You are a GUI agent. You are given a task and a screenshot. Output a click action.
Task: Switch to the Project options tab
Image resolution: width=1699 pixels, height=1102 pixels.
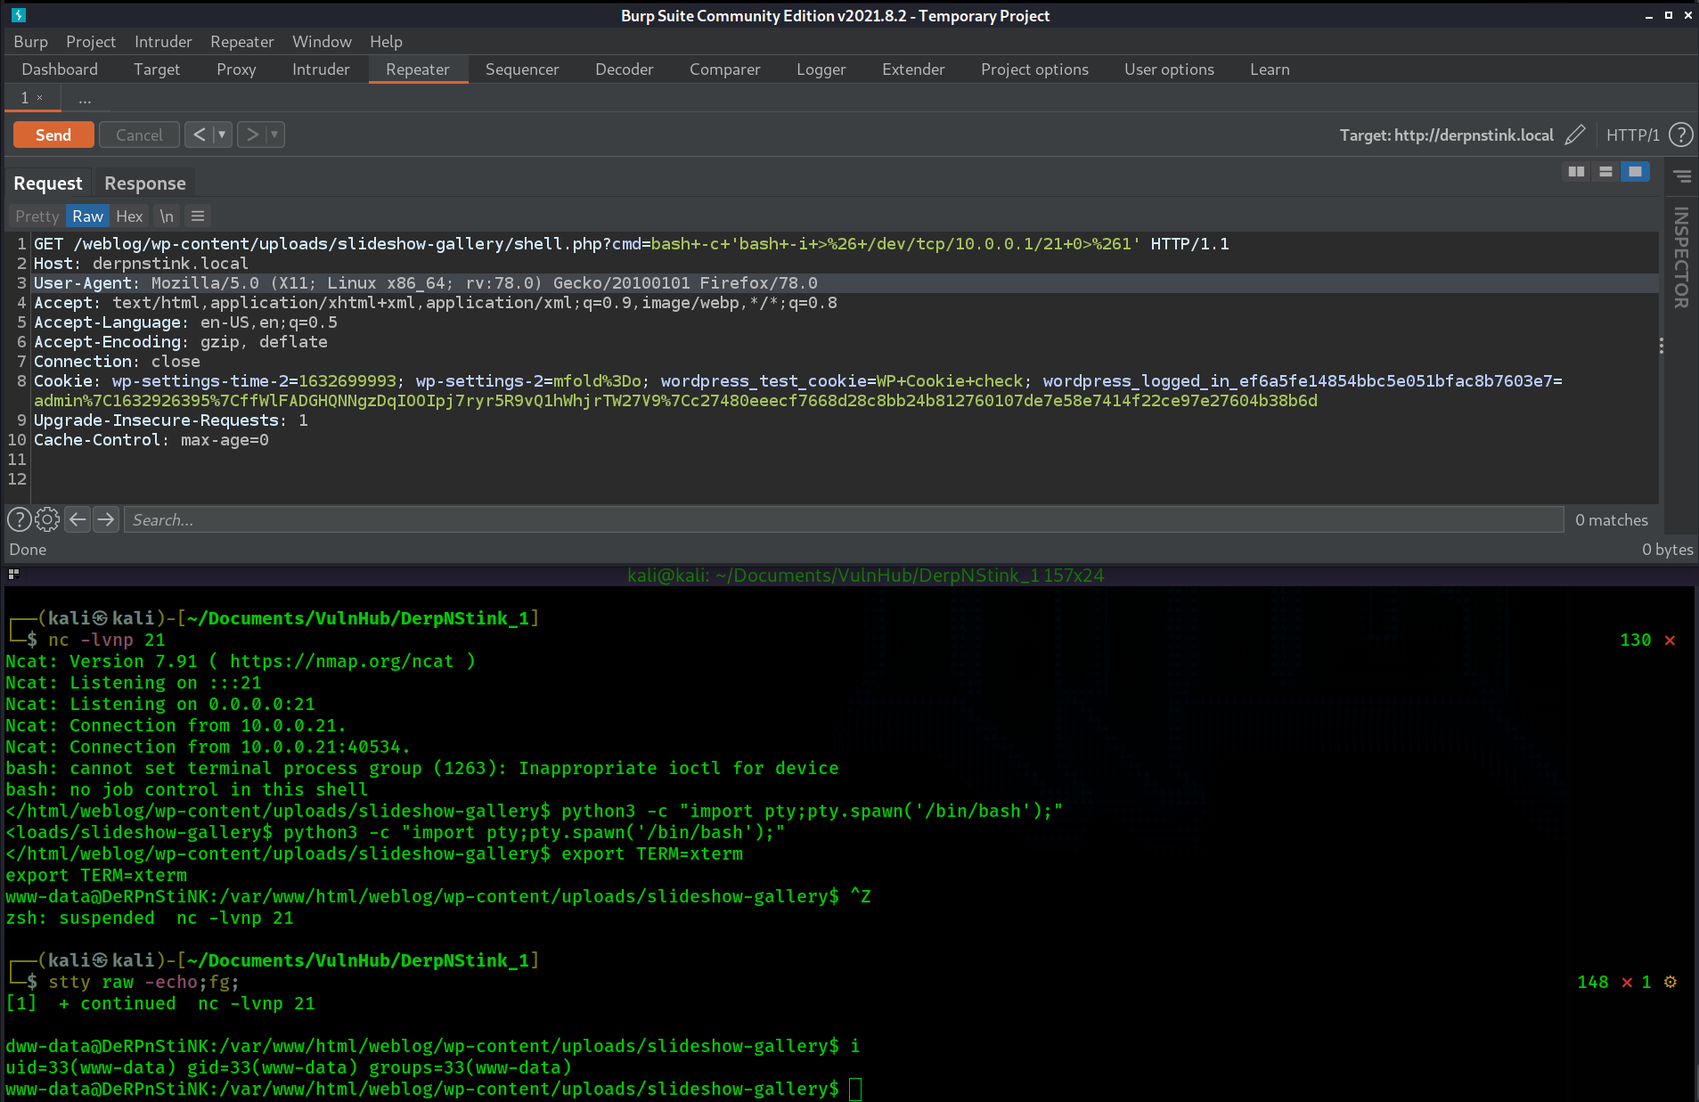tap(1034, 69)
